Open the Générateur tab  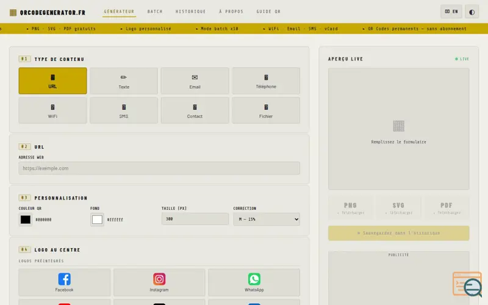119,12
